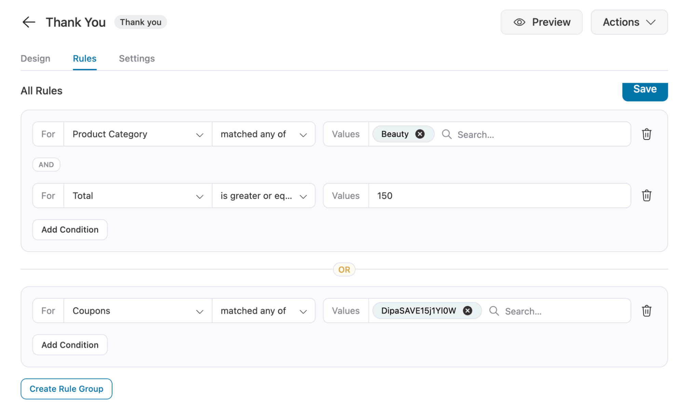Switch to Design tab
The image size is (683, 413).
pos(35,58)
